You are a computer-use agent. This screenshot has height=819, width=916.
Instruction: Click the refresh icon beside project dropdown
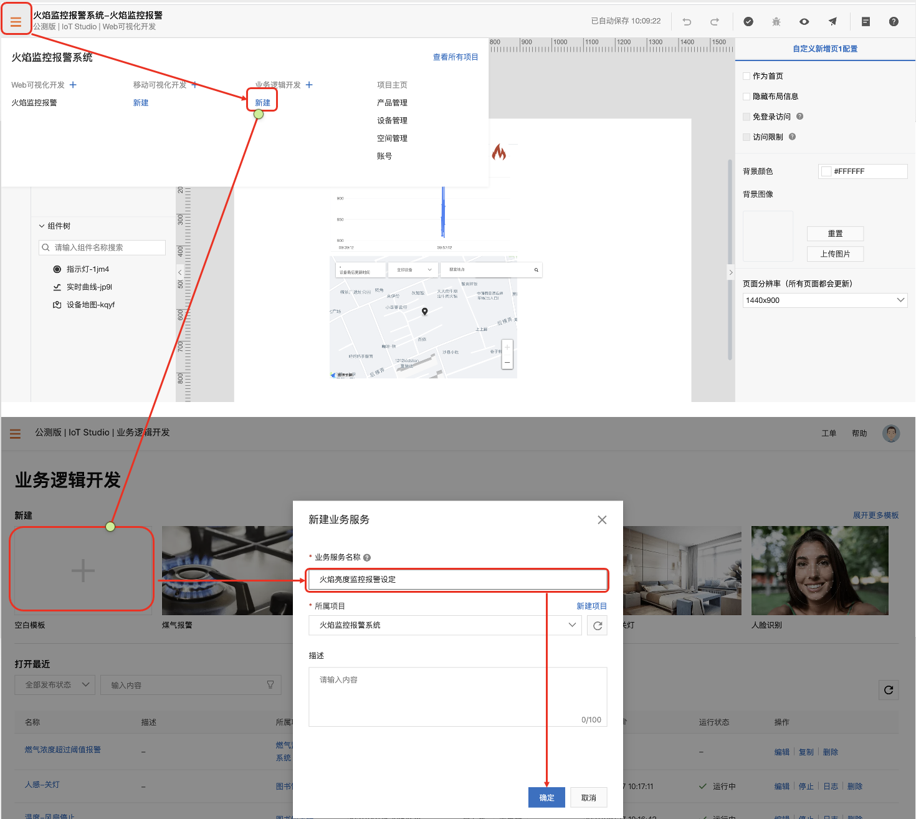pos(598,626)
